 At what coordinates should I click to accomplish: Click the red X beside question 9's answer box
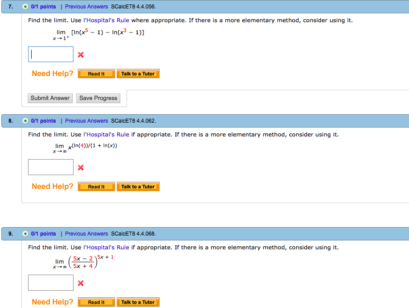[x=81, y=283]
